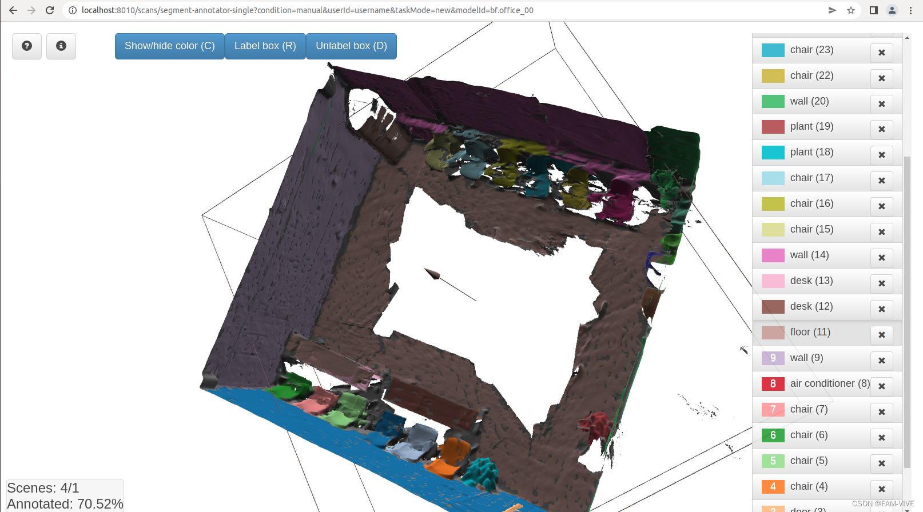The width and height of the screenshot is (923, 512).
Task: Remove chair (22) label
Action: 882,78
